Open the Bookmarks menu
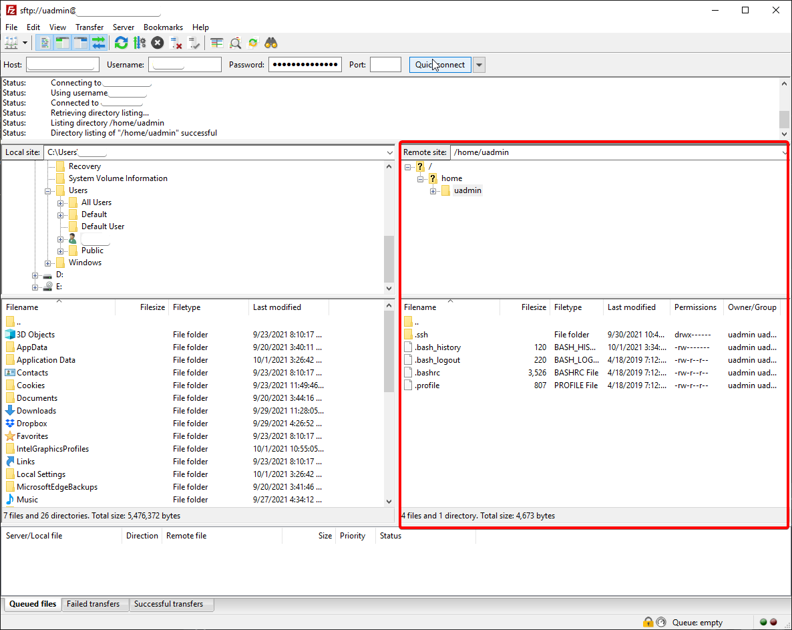Image resolution: width=792 pixels, height=630 pixels. [x=163, y=27]
